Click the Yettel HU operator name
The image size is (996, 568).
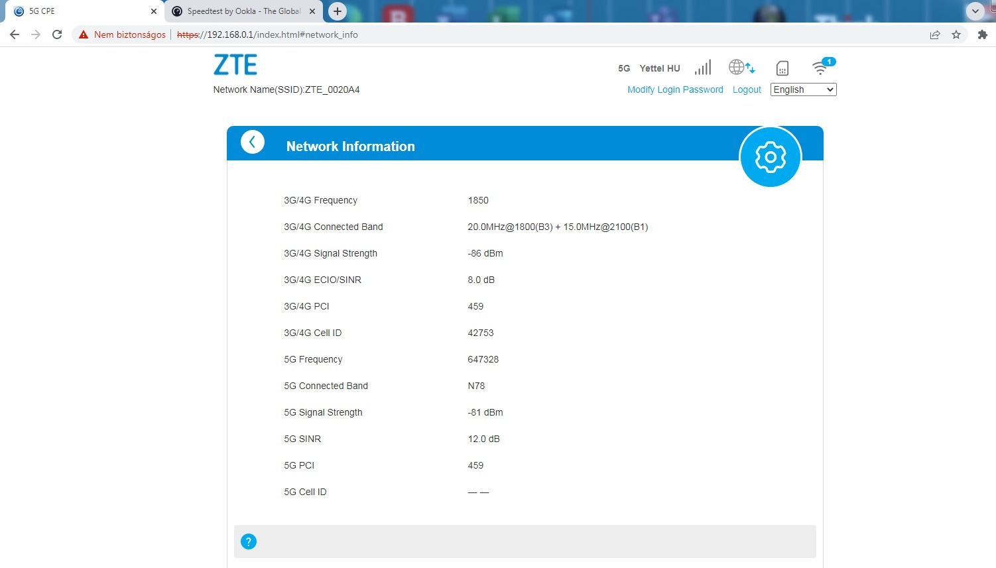tap(660, 68)
